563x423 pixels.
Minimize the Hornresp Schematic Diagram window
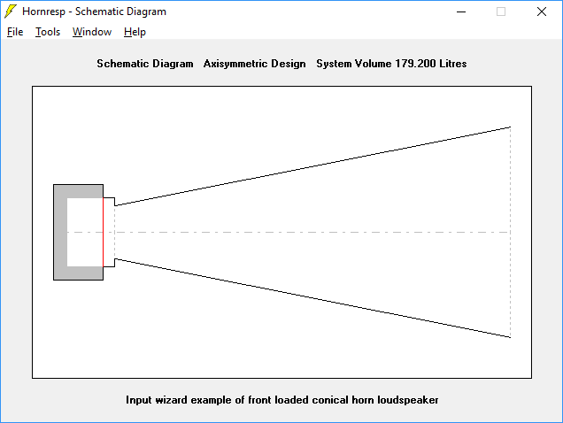pos(461,12)
